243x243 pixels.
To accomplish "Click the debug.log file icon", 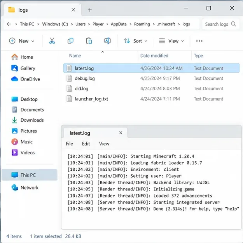I will 69,78.
